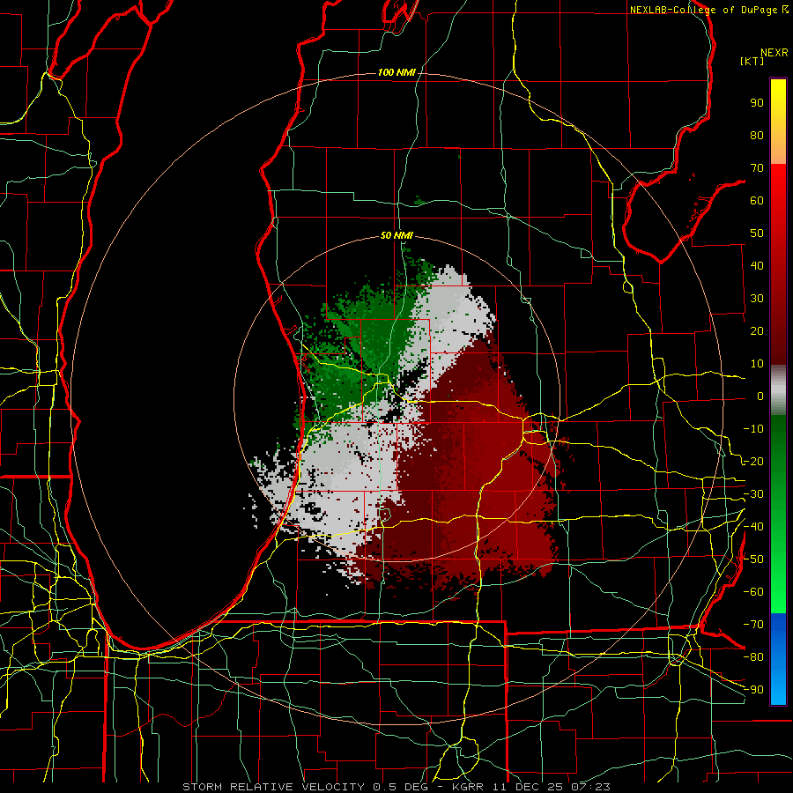Click the "-80" scale value

753,657
